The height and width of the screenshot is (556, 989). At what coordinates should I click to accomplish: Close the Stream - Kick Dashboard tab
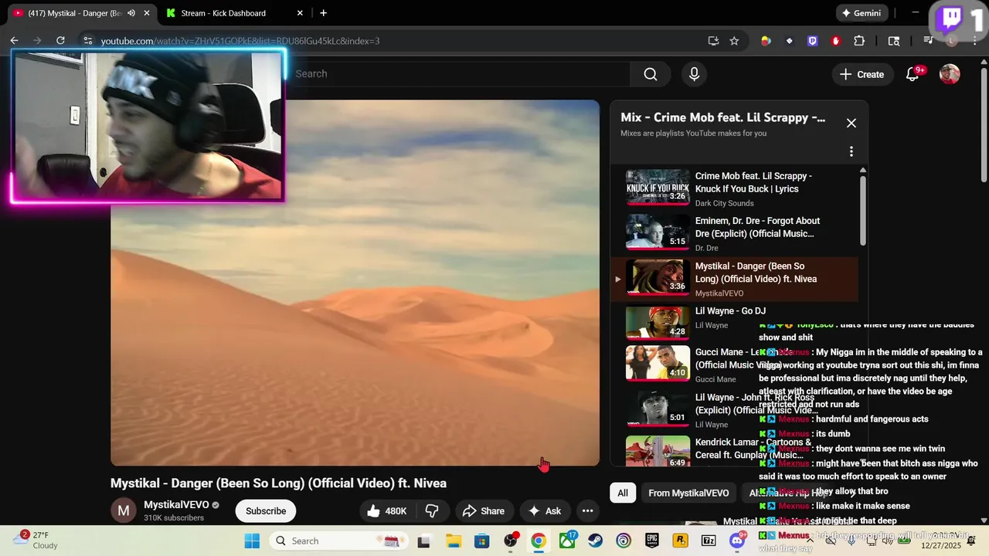point(300,13)
